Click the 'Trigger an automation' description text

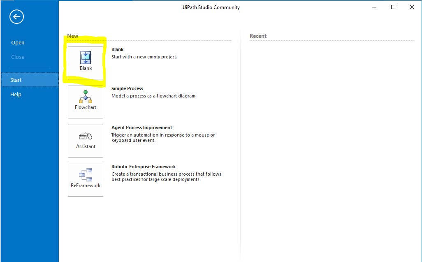pyautogui.click(x=163, y=137)
